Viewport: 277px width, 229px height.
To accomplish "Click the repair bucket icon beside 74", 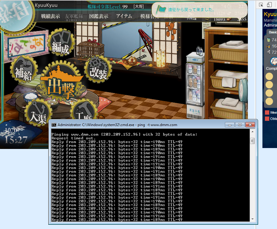I will point(269,40).
